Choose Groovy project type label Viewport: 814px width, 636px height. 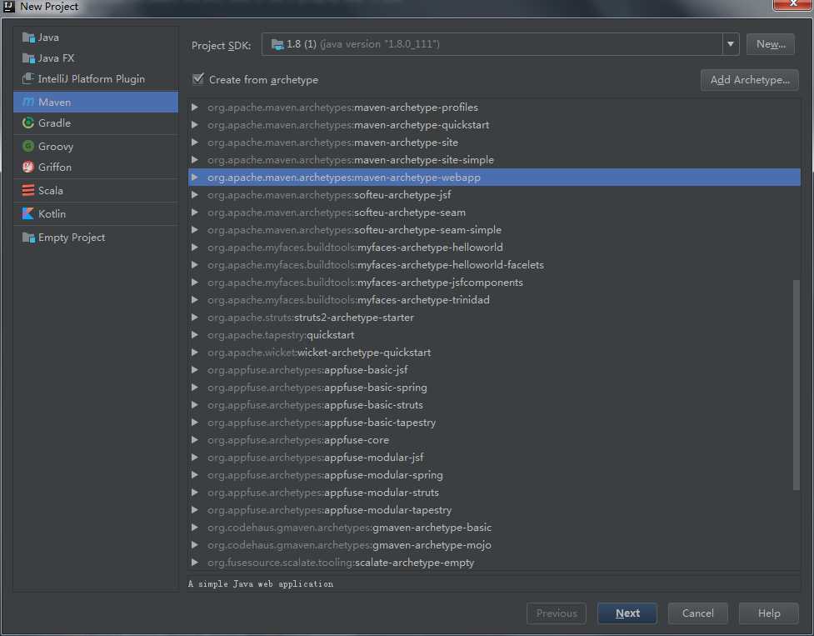[56, 147]
